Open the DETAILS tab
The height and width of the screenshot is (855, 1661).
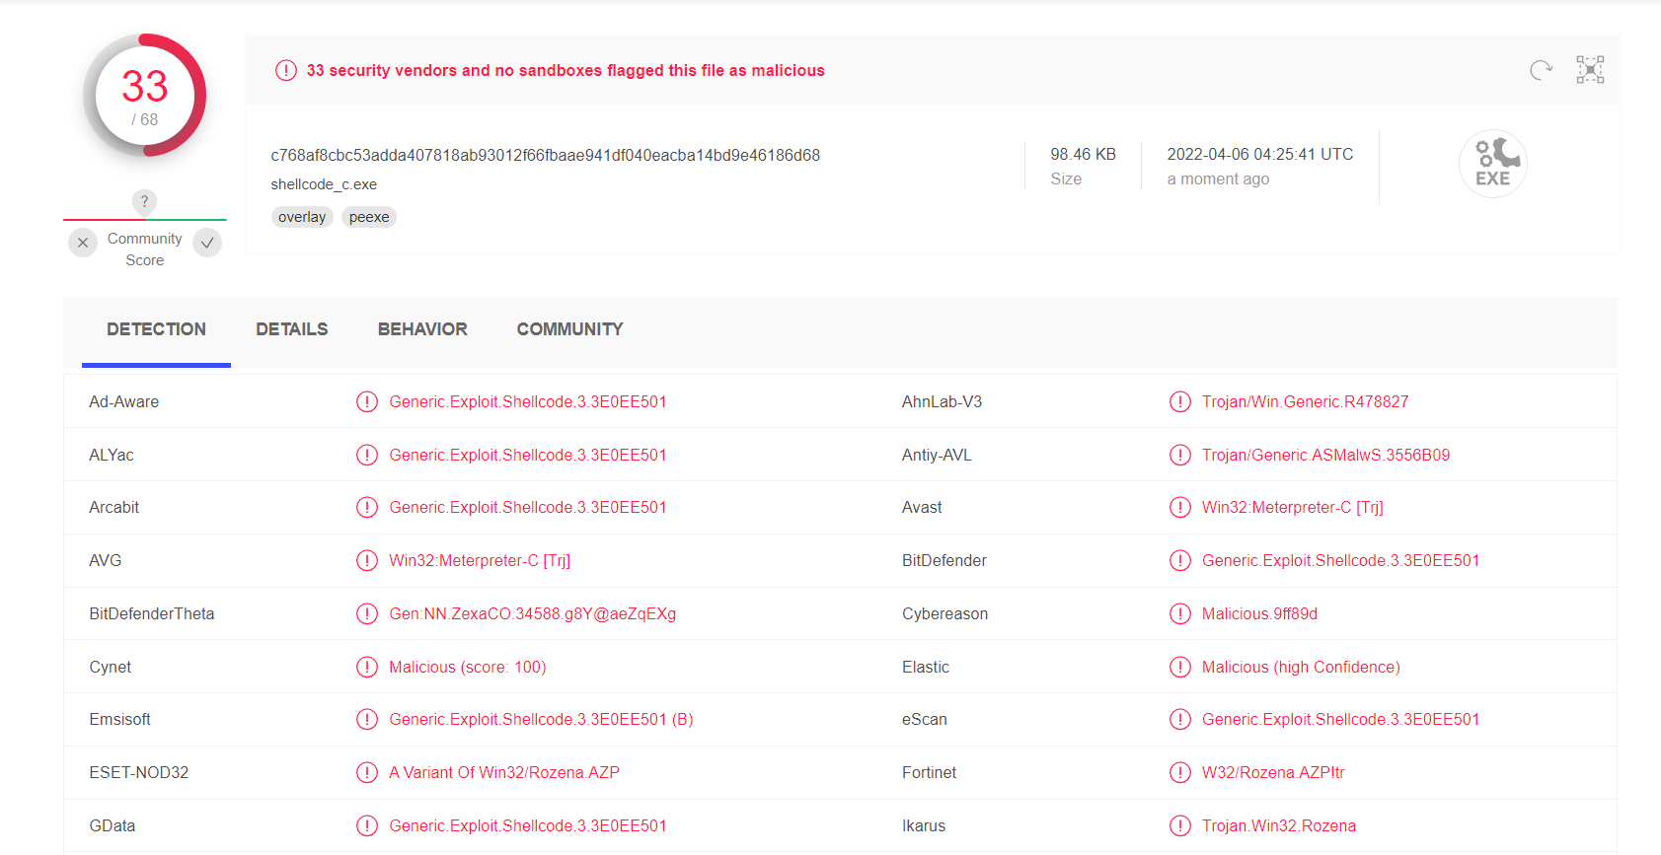point(292,329)
